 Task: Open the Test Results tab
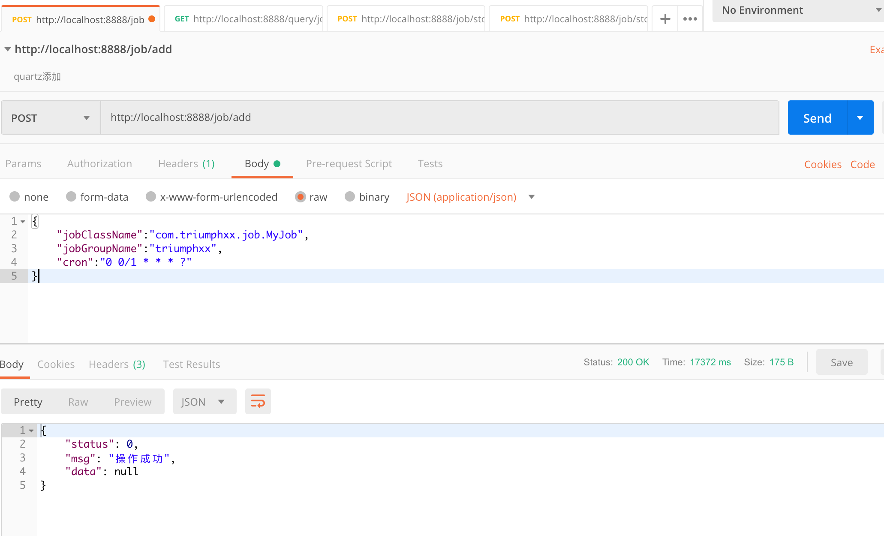coord(191,364)
